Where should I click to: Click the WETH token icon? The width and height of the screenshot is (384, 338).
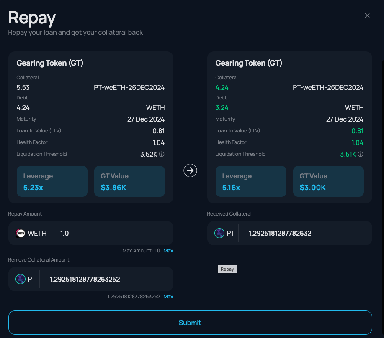click(21, 233)
